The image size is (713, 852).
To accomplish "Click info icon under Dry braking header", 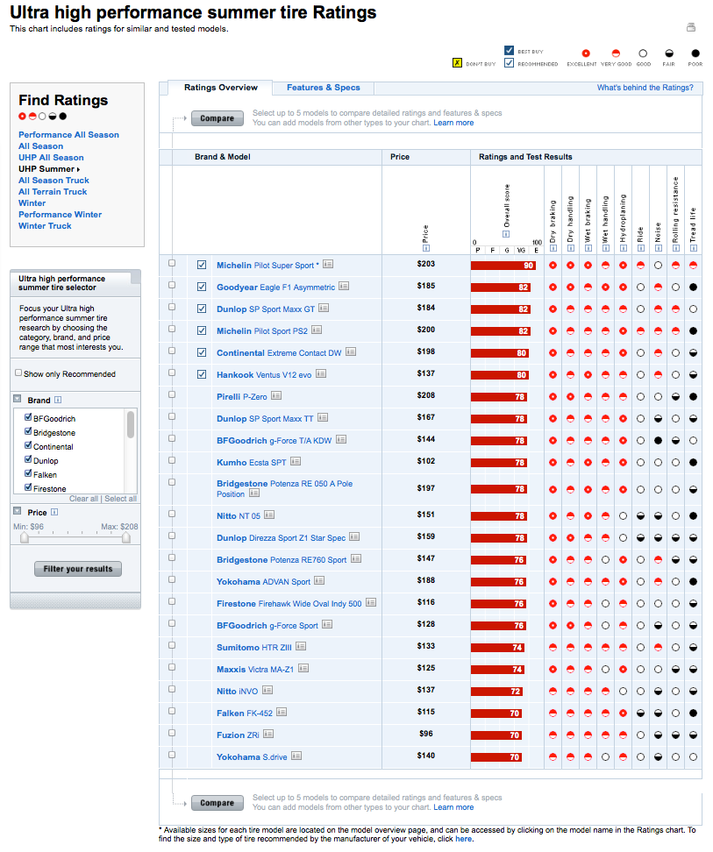I will click(553, 248).
